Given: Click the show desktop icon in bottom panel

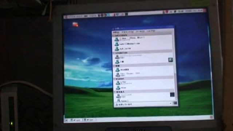Looking at the screenshot, I should point(66,120).
